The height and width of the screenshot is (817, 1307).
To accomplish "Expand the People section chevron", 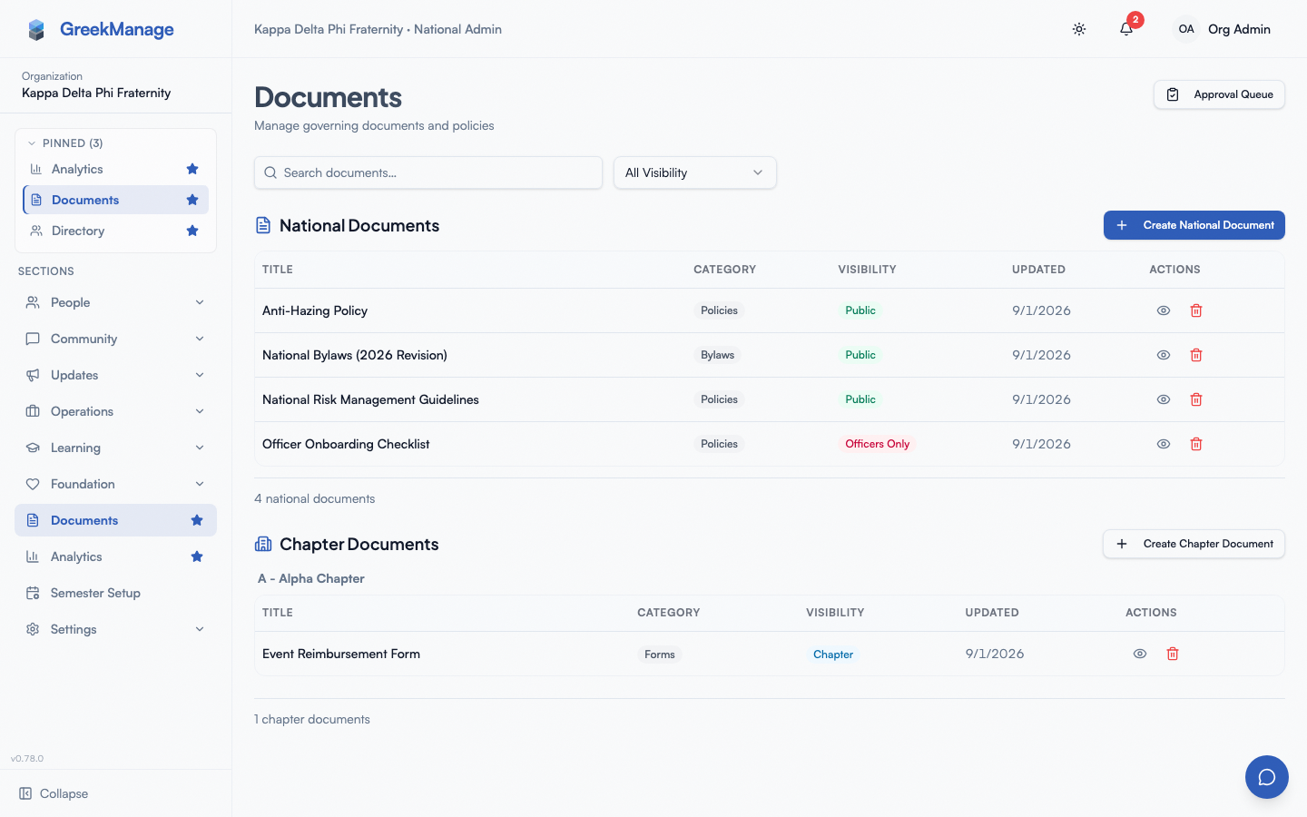I will tap(200, 302).
